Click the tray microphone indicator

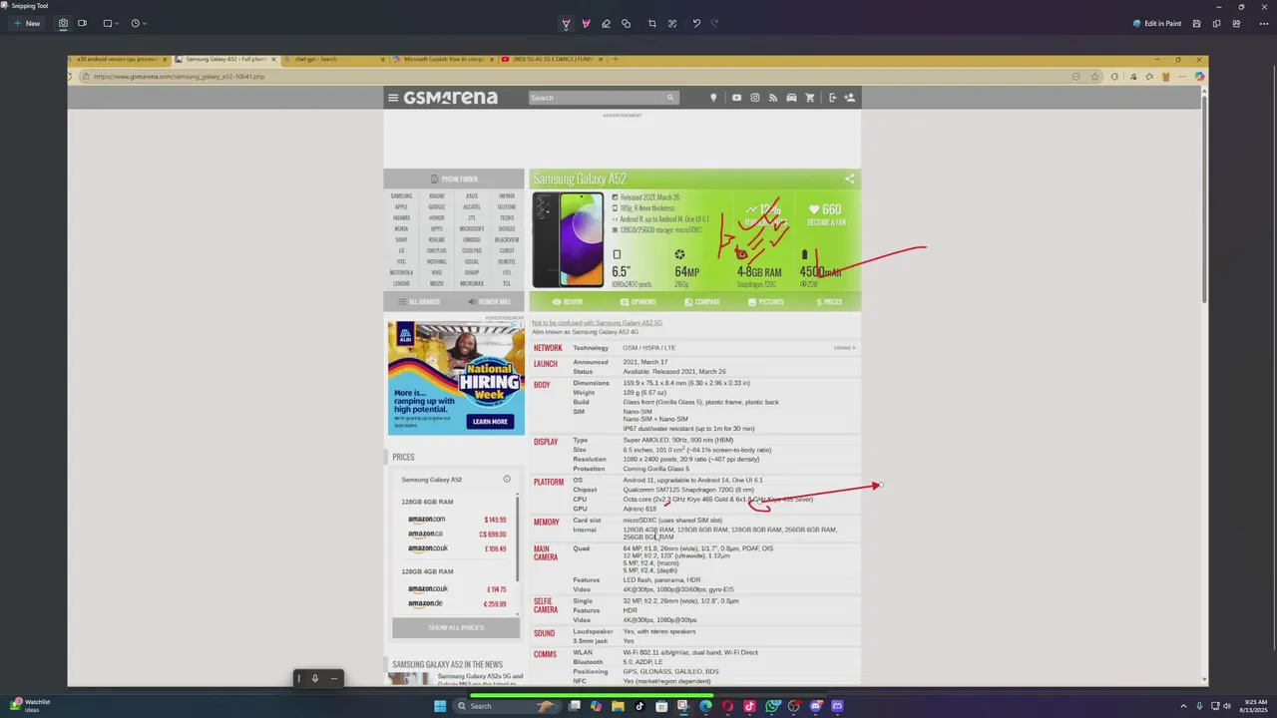pos(1199,706)
